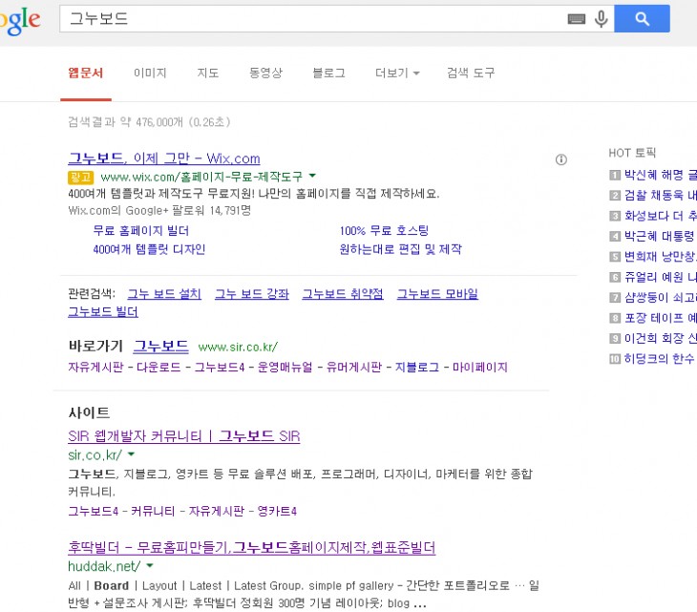
Task: Open hot topic number 4 박근혜 대통령
Action: (660, 236)
